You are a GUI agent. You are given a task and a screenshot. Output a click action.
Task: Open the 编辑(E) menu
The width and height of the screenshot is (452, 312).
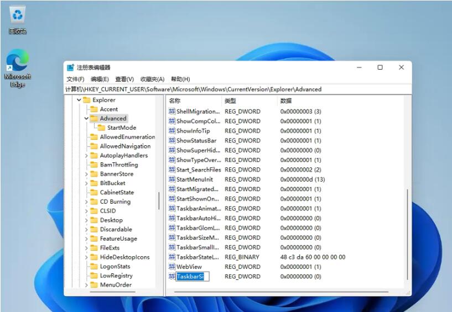[x=100, y=79]
